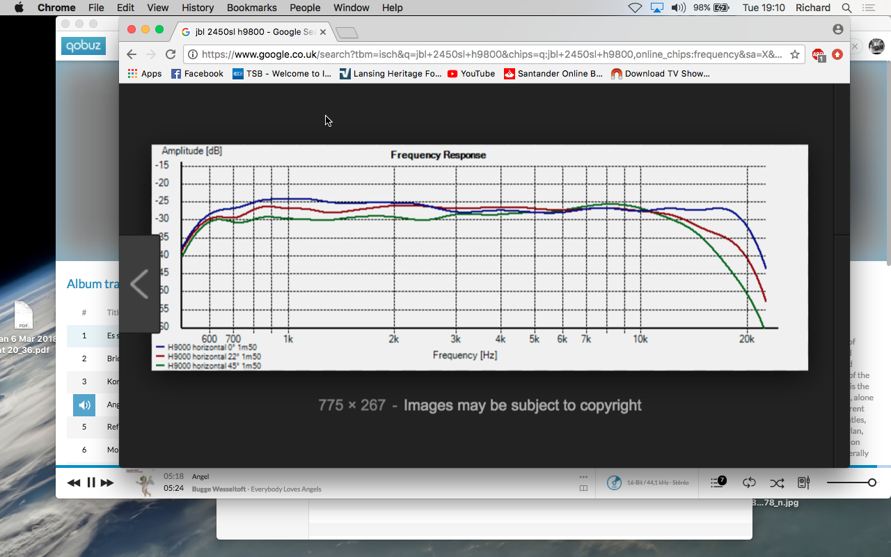Image resolution: width=891 pixels, height=557 pixels.
Task: Open Qobuz audio output settings
Action: [803, 483]
